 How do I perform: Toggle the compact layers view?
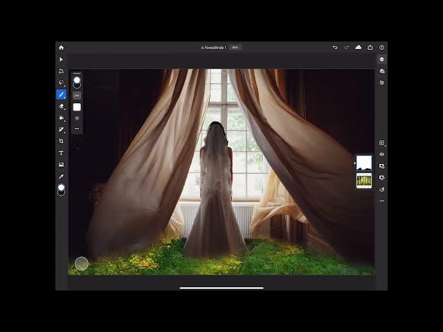[x=381, y=59]
